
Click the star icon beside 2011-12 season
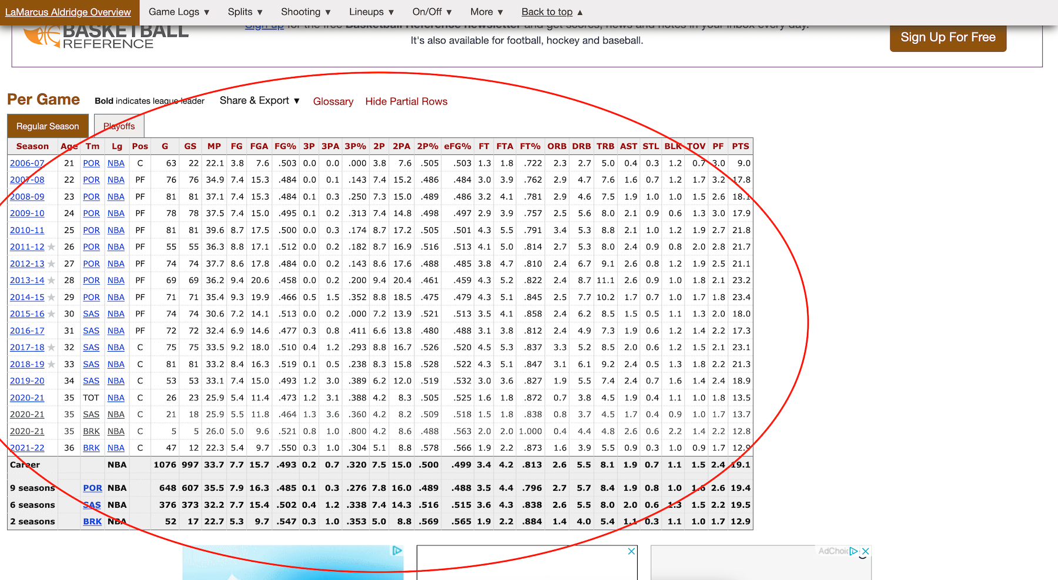pyautogui.click(x=52, y=247)
